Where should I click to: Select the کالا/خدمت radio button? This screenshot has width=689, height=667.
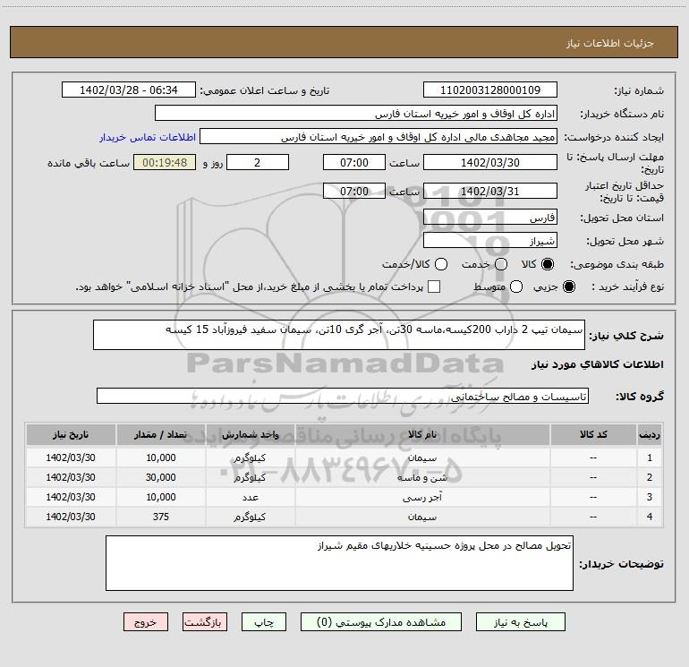[441, 264]
